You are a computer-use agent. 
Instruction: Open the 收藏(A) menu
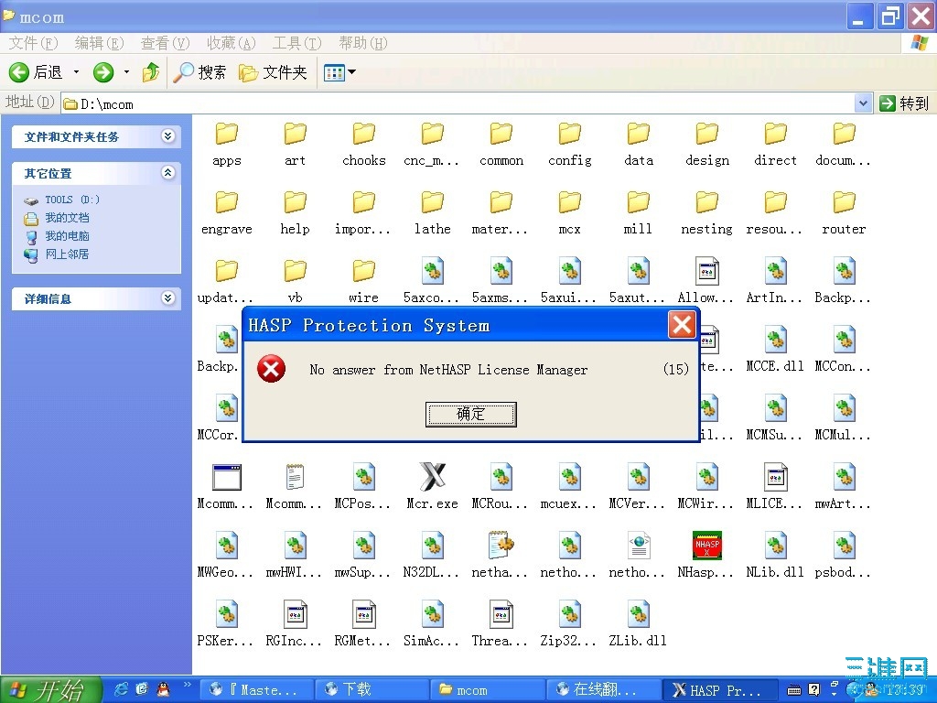click(x=232, y=43)
